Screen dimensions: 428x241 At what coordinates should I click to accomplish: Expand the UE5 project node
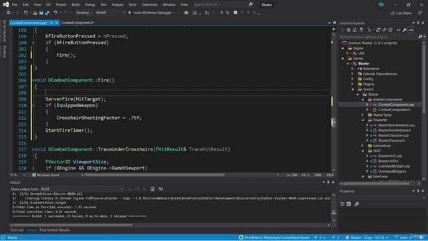348,54
